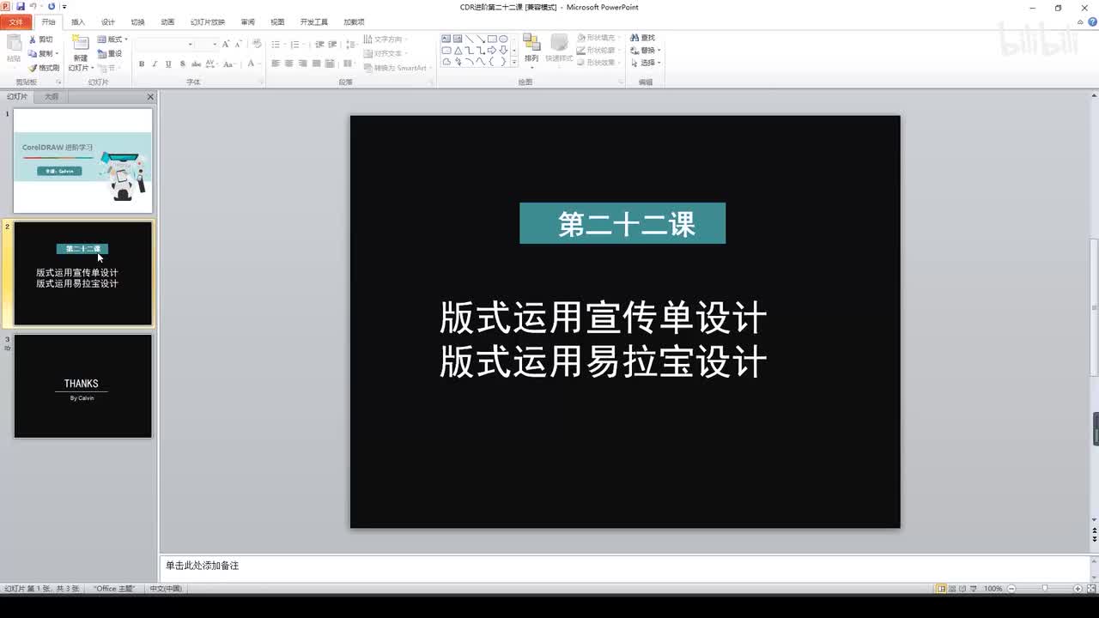Click the Save icon in quick access toolbar
This screenshot has height=618, width=1099.
(21, 7)
